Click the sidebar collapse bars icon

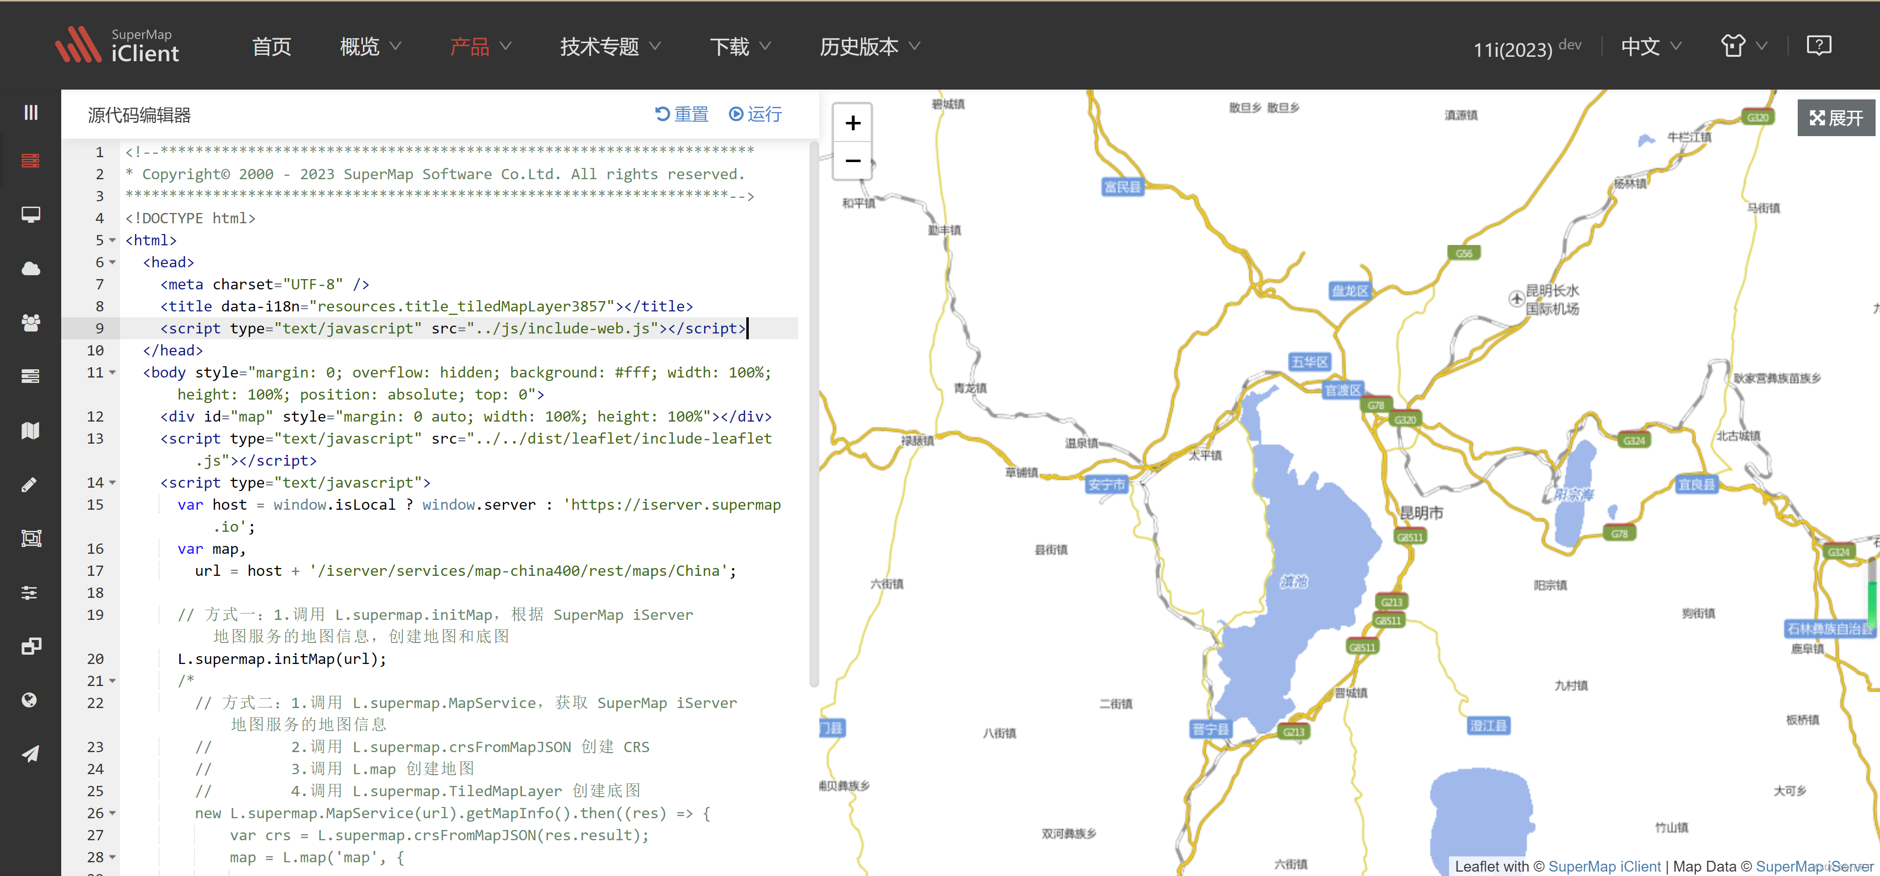pos(31,113)
